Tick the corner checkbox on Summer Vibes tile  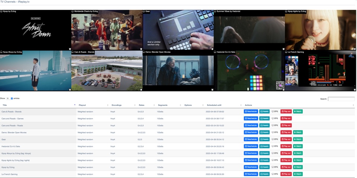click(284, 49)
